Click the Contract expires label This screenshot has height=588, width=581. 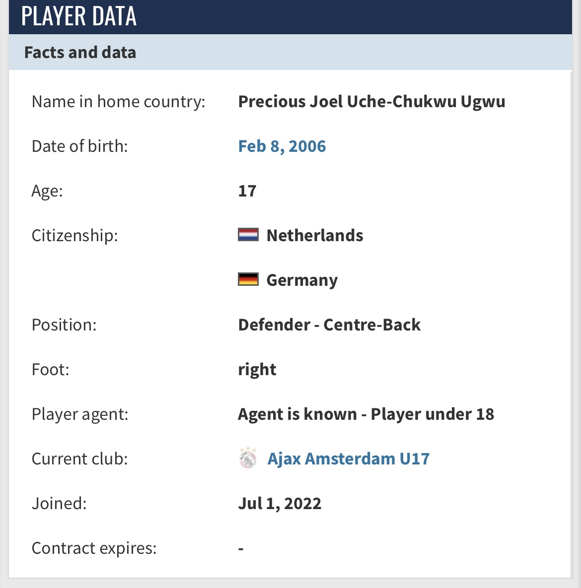[94, 548]
